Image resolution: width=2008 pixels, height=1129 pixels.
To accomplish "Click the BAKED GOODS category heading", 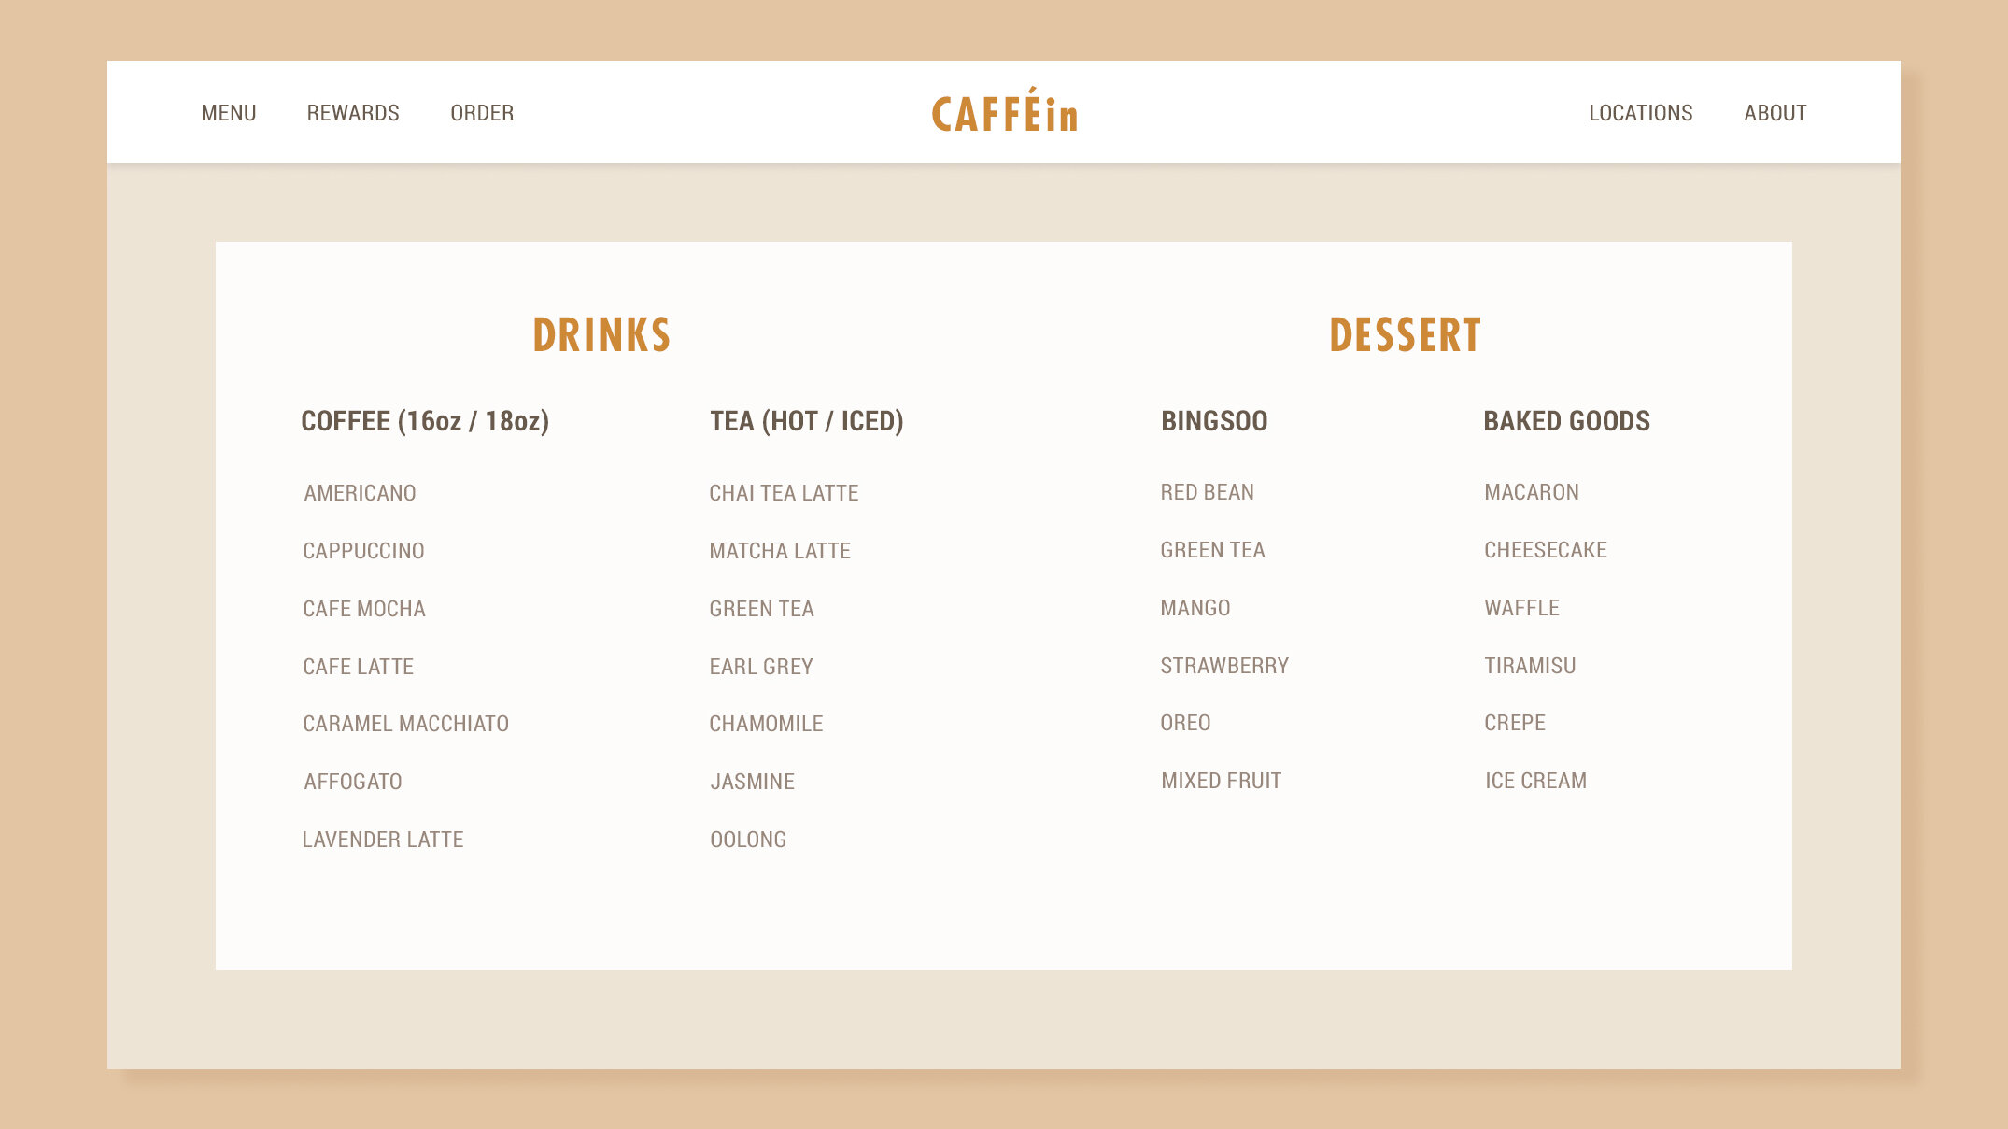I will pos(1567,421).
